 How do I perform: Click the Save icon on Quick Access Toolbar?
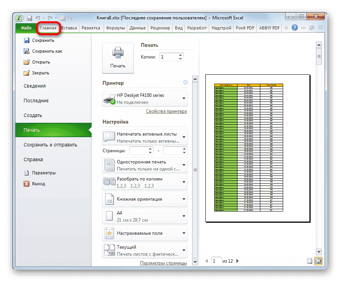click(29, 18)
